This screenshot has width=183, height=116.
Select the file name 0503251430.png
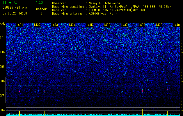pos(15,8)
